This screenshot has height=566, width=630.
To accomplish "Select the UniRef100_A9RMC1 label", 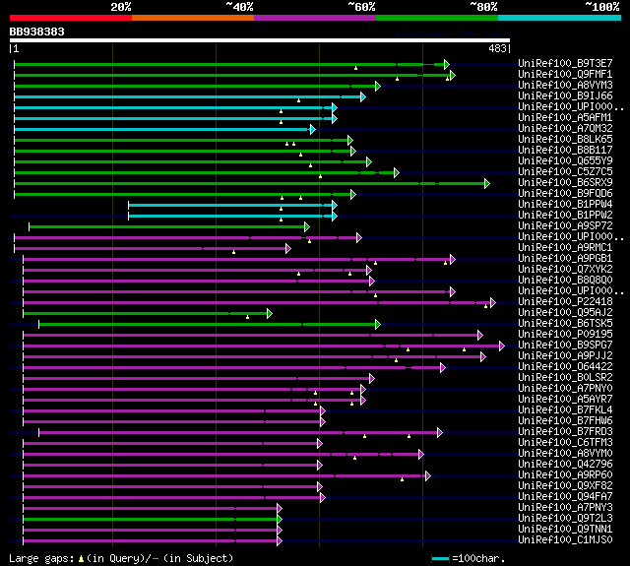I will click(x=565, y=248).
